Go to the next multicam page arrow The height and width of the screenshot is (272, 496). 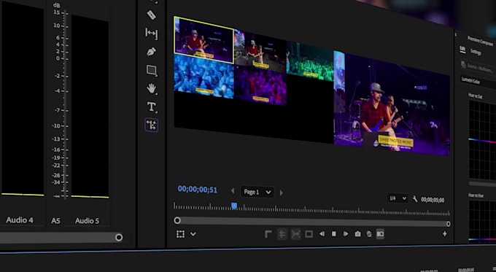click(x=282, y=193)
